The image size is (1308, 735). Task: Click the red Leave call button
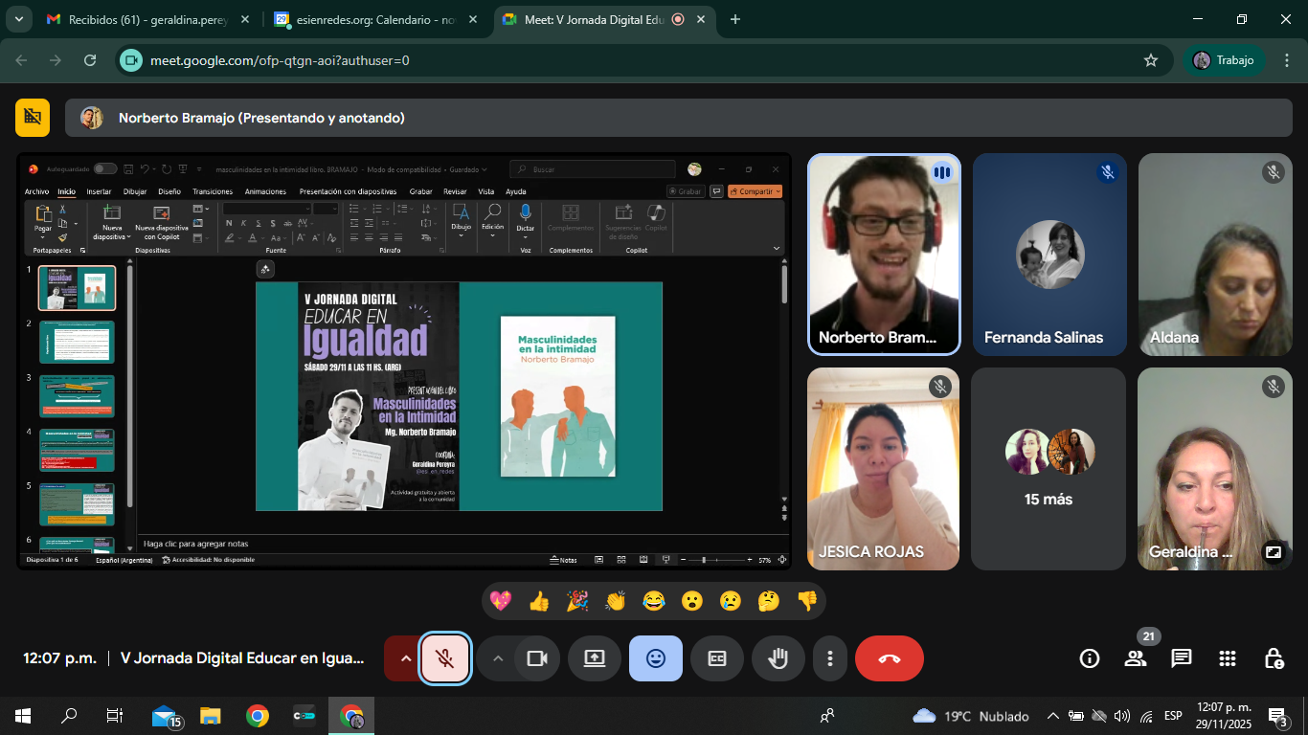[x=889, y=658]
